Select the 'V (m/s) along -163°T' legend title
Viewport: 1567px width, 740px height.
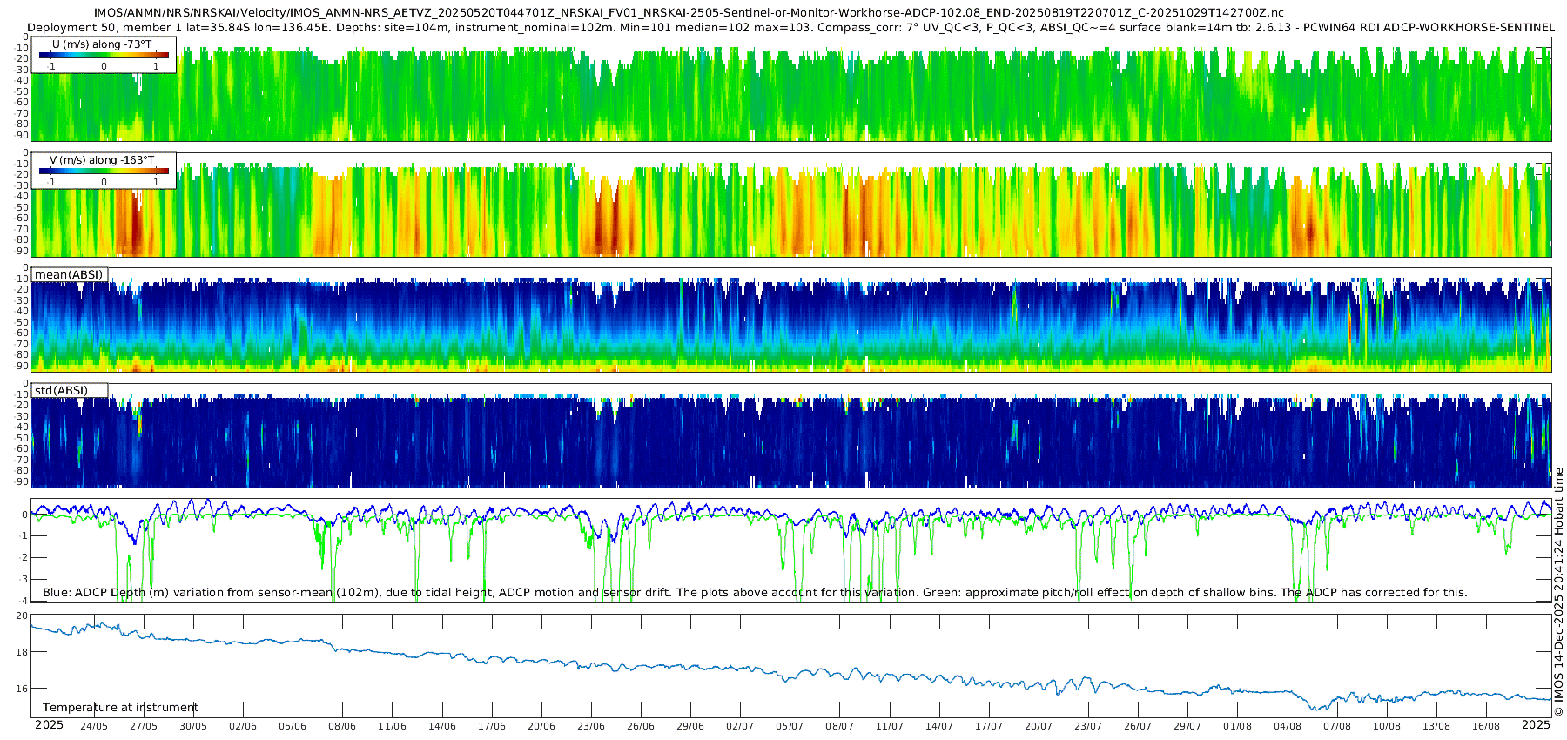click(102, 160)
